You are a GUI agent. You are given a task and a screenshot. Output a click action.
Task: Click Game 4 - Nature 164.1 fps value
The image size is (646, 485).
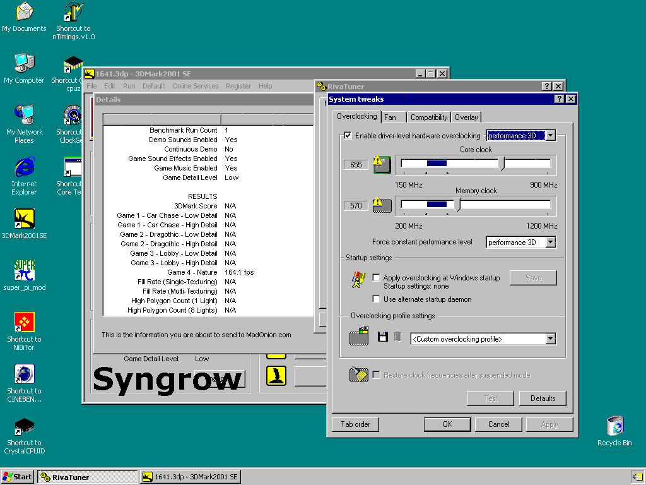(239, 272)
